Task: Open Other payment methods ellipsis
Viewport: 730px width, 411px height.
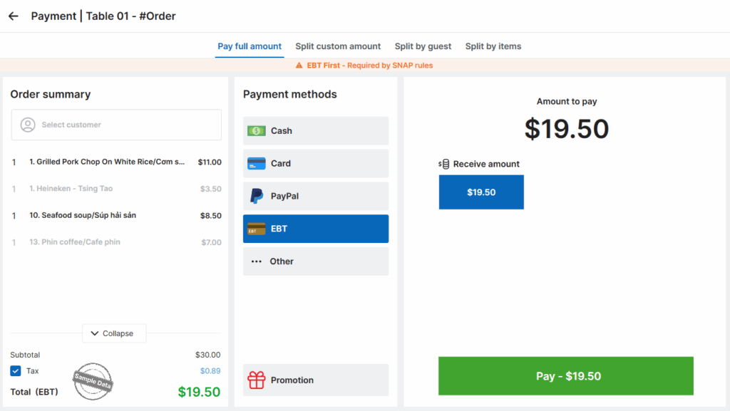Action: (x=256, y=261)
